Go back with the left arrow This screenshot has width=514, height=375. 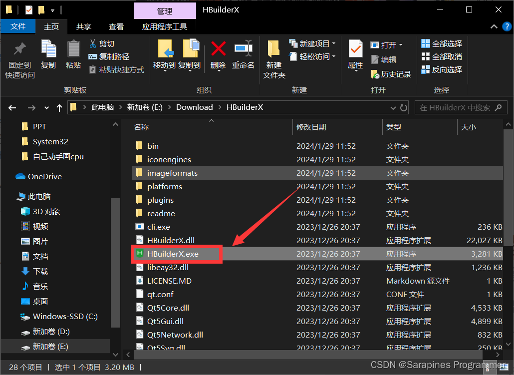pyautogui.click(x=12, y=108)
